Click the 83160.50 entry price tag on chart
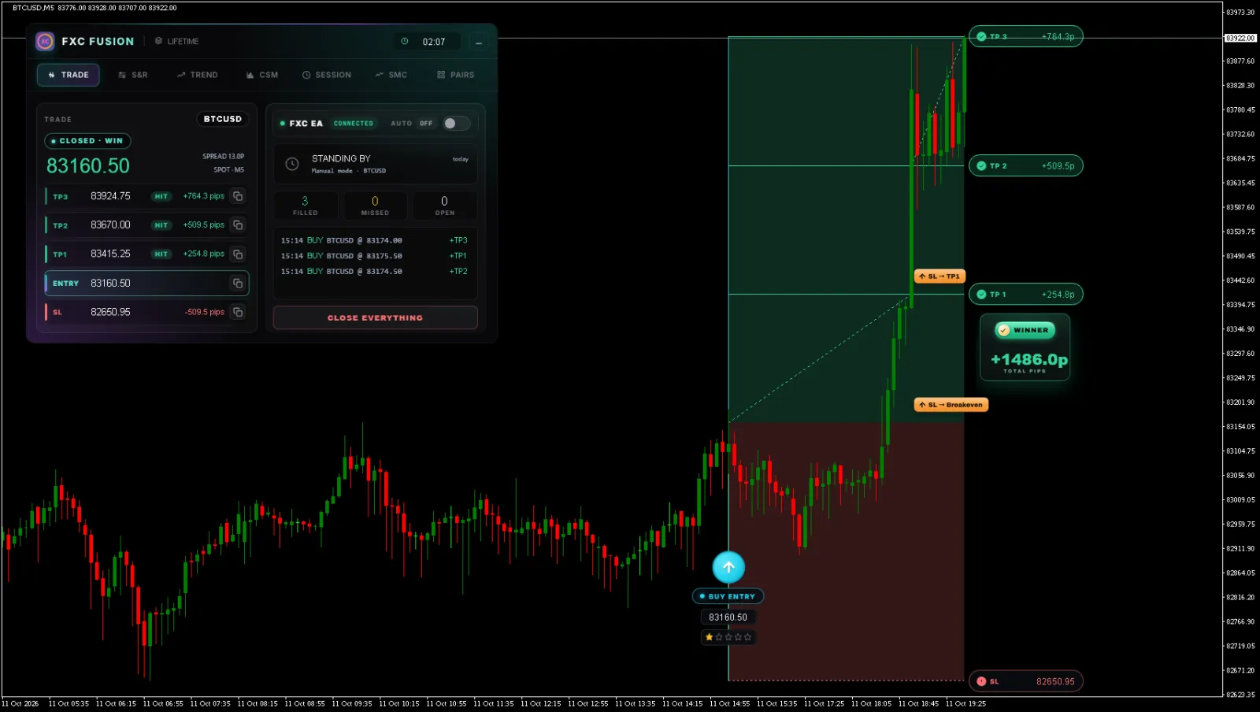Viewport: 1260px width, 712px height. [x=728, y=617]
